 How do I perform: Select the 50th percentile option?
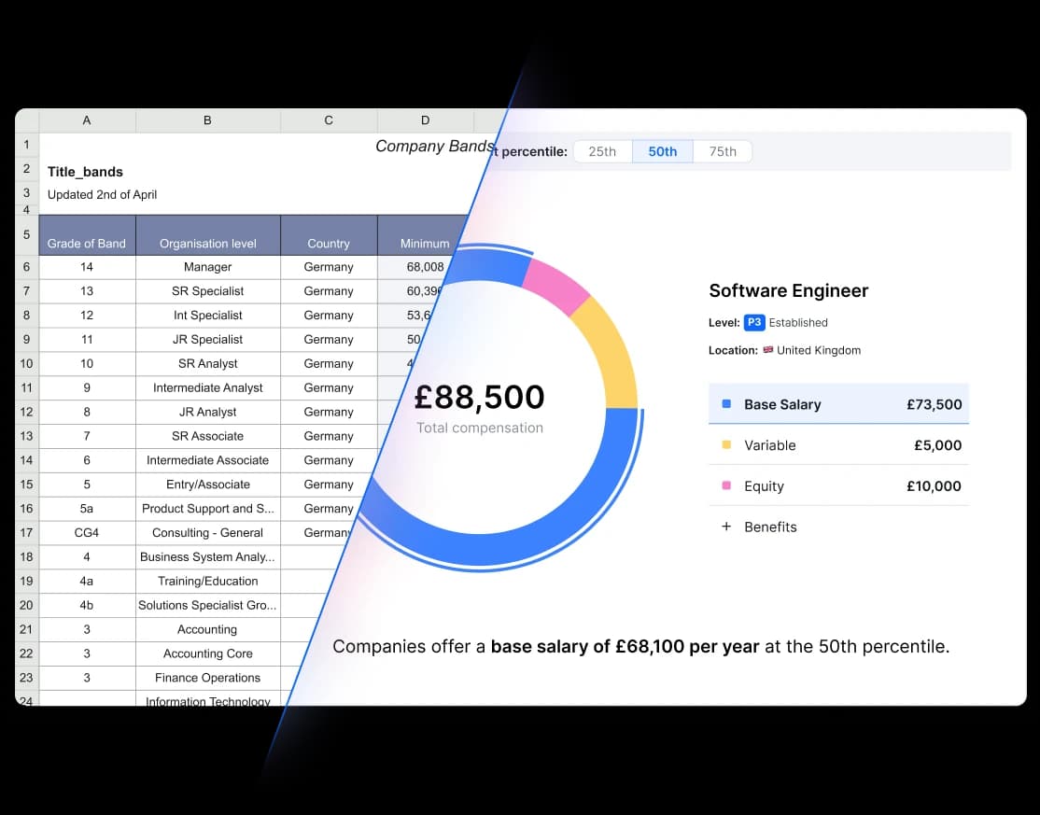[662, 151]
